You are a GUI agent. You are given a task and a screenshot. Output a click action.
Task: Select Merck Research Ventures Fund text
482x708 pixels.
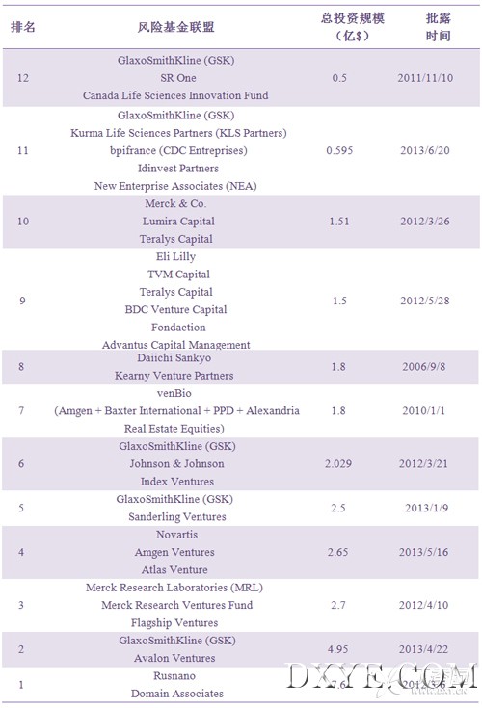pyautogui.click(x=177, y=605)
